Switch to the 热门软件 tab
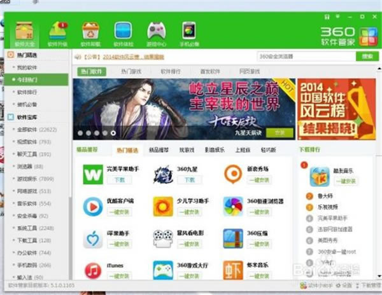The width and height of the screenshot is (382, 295). tap(92, 71)
